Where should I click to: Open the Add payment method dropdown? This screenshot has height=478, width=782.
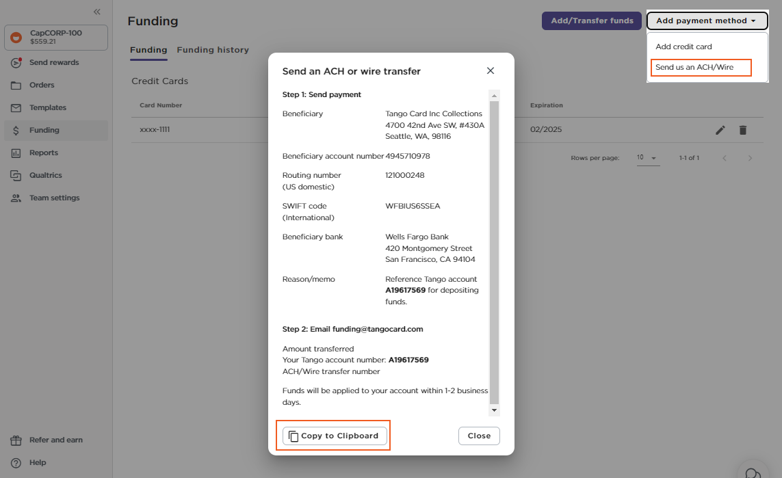point(707,21)
